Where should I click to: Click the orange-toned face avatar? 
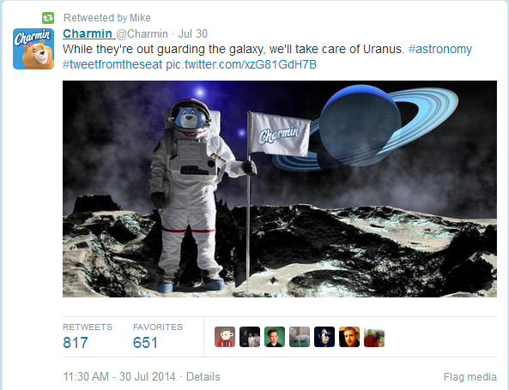coord(349,337)
